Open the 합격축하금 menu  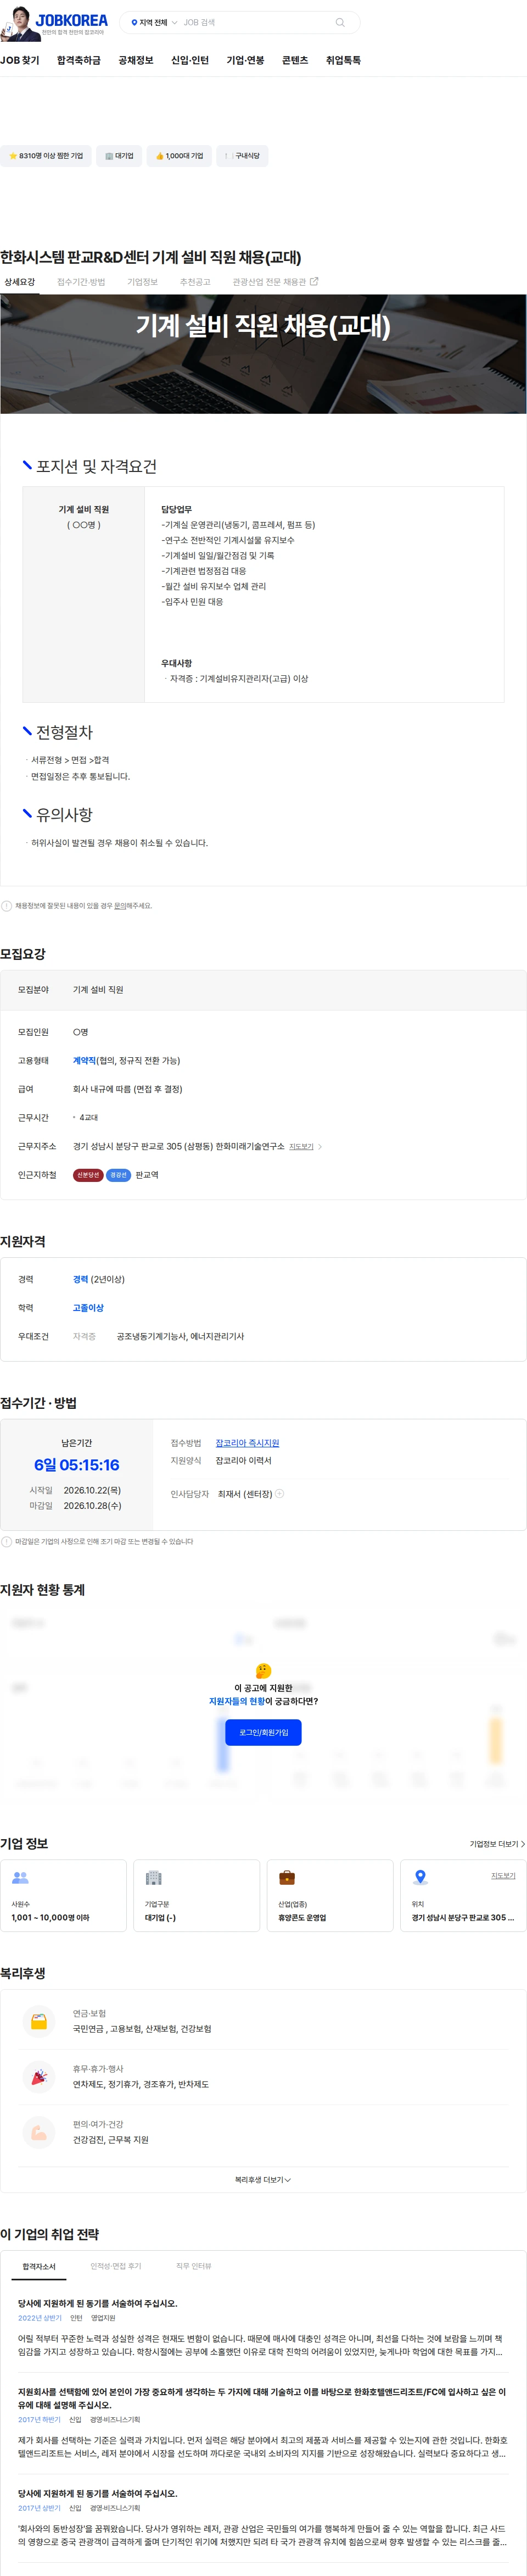pyautogui.click(x=79, y=60)
